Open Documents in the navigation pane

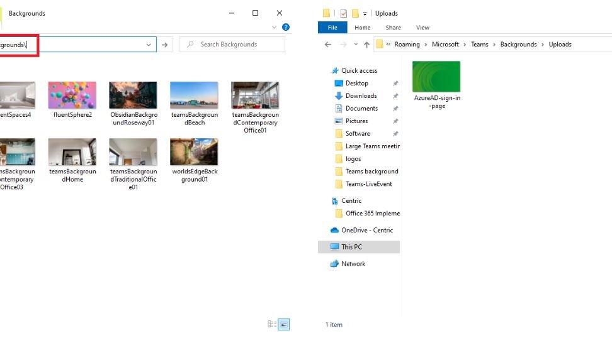coord(361,108)
